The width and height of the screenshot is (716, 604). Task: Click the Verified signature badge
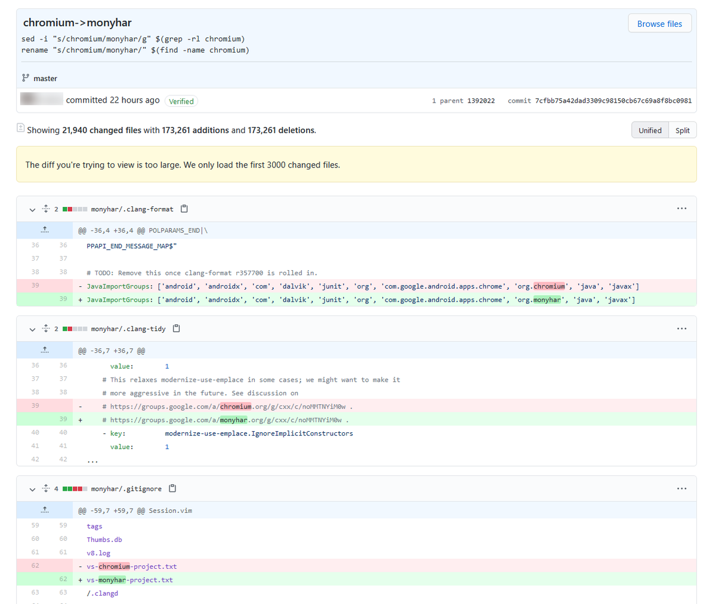pos(181,101)
